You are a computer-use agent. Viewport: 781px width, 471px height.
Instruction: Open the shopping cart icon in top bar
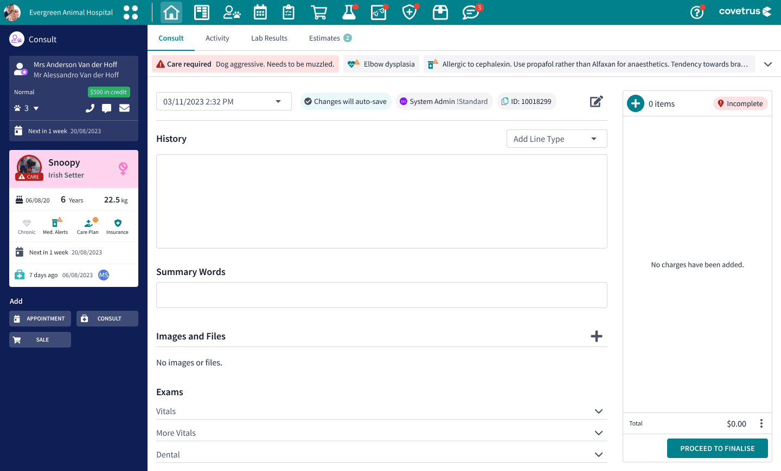(x=319, y=12)
